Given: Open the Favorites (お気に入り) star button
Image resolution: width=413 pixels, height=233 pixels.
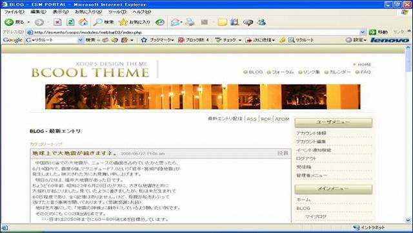Looking at the screenshot, I should tap(134, 23).
